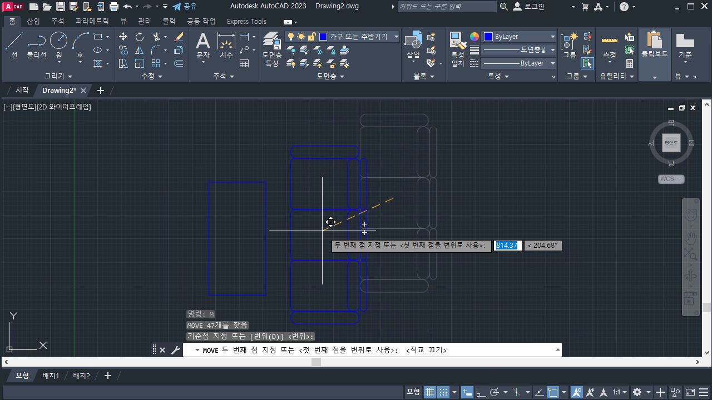The image size is (712, 400).
Task: Select the Stretch tool
Action: tap(123, 63)
